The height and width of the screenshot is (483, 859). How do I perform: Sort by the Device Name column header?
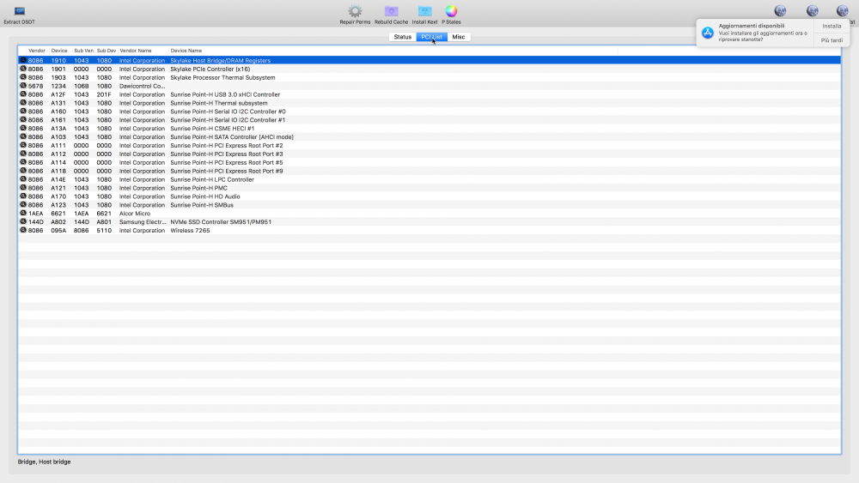[186, 51]
